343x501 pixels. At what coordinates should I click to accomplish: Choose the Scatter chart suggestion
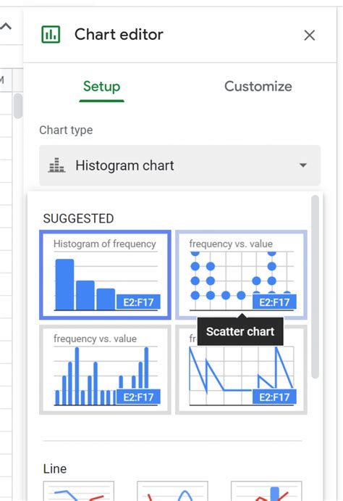(x=241, y=275)
